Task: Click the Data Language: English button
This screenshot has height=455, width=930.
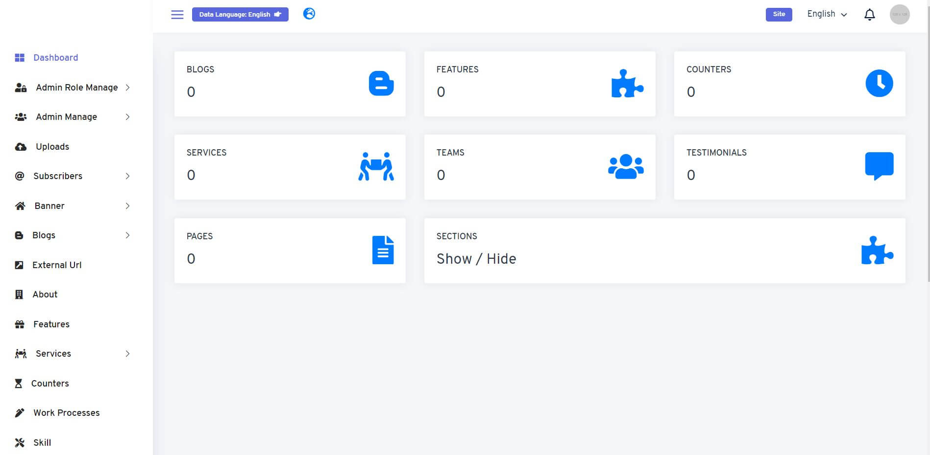Action: click(240, 14)
